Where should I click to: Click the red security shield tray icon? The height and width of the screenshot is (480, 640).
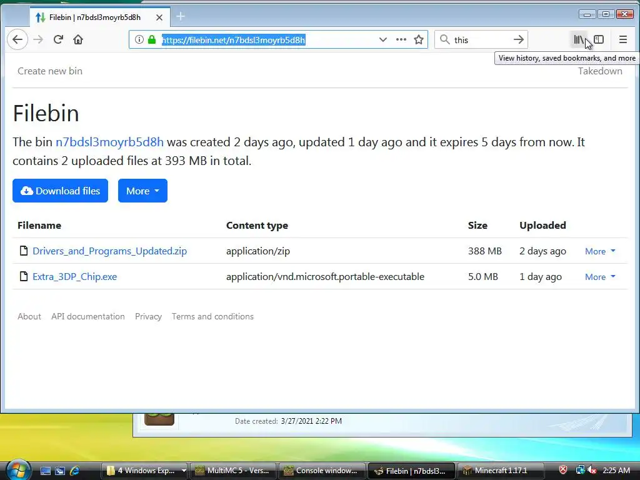pos(563,470)
